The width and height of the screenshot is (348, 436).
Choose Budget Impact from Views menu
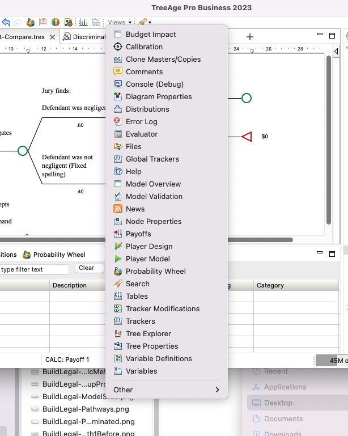151,35
